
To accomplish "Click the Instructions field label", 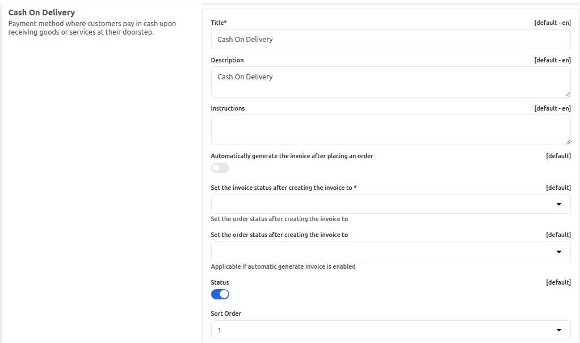I will (228, 108).
